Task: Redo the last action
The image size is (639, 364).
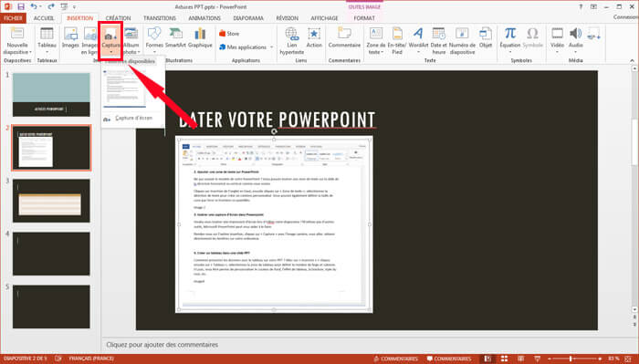Action: click(50, 6)
